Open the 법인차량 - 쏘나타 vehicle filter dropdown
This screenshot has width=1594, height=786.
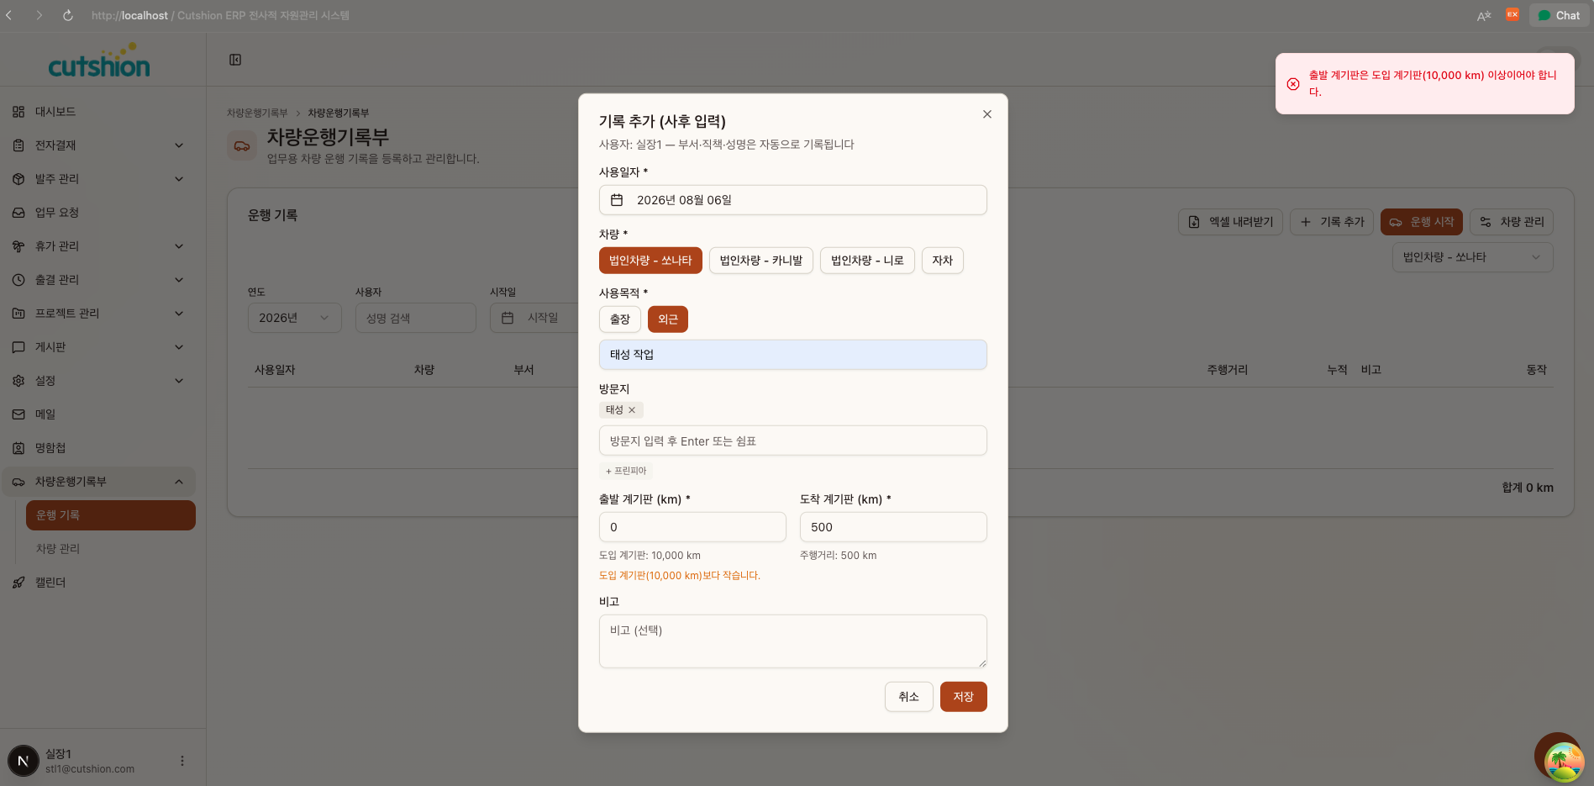pyautogui.click(x=1472, y=257)
